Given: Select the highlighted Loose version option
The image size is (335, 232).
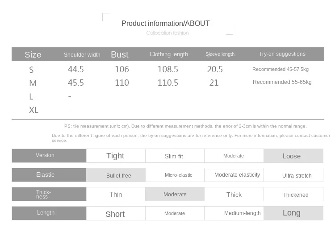Looking at the screenshot, I should (x=293, y=156).
